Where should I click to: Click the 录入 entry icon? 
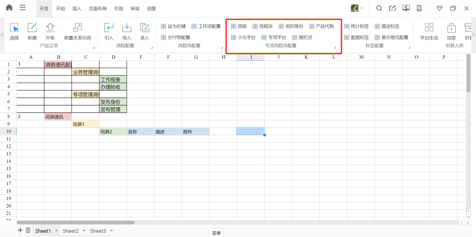tap(144, 28)
